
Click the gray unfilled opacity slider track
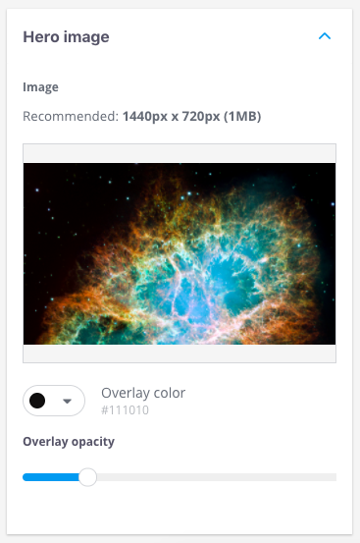pyautogui.click(x=217, y=477)
